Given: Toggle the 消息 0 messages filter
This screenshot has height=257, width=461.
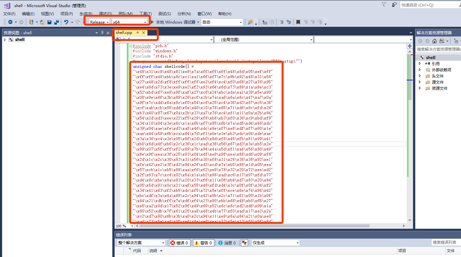Looking at the screenshot, I should pyautogui.click(x=227, y=243).
